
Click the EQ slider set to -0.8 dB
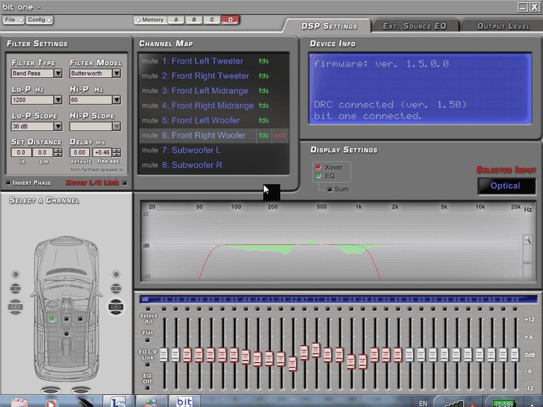(245, 357)
